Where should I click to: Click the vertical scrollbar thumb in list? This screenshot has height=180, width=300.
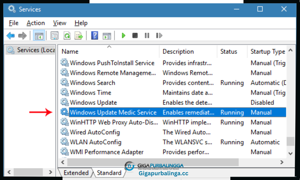[x=290, y=141]
